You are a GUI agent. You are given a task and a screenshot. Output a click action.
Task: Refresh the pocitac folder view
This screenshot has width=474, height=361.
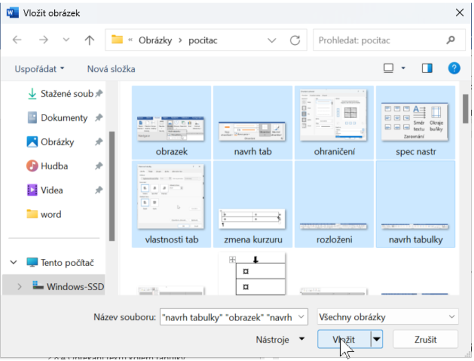point(295,40)
